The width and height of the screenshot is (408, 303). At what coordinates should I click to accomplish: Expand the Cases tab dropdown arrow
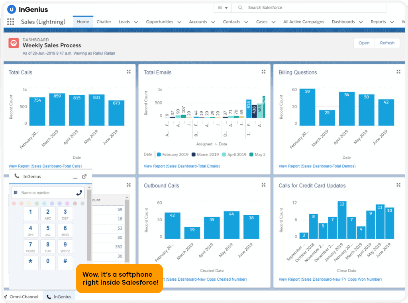coord(273,22)
